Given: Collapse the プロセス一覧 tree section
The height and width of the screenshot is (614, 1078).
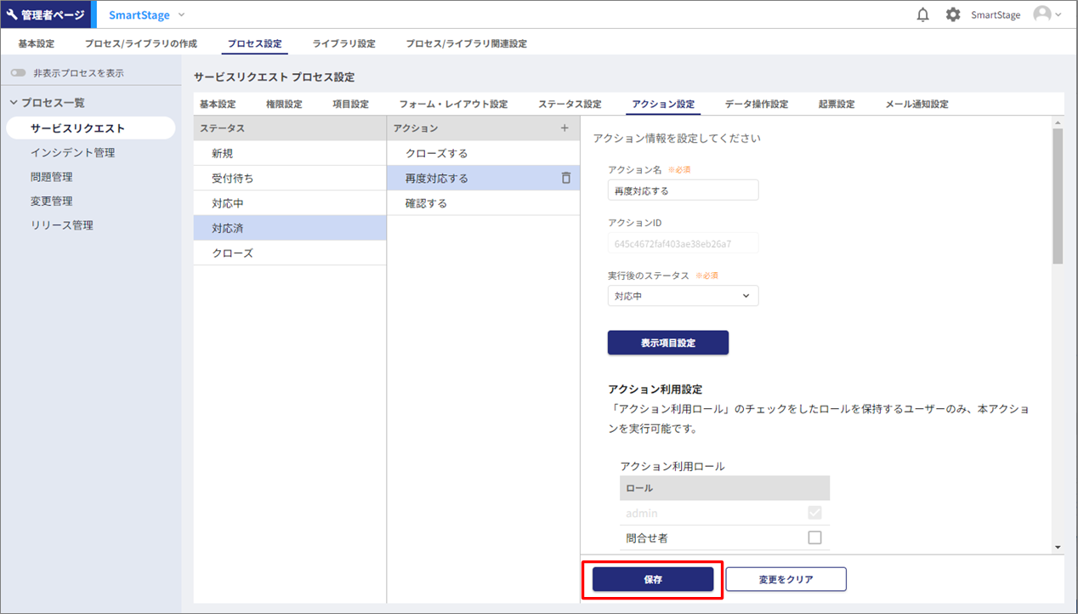Looking at the screenshot, I should coord(14,103).
